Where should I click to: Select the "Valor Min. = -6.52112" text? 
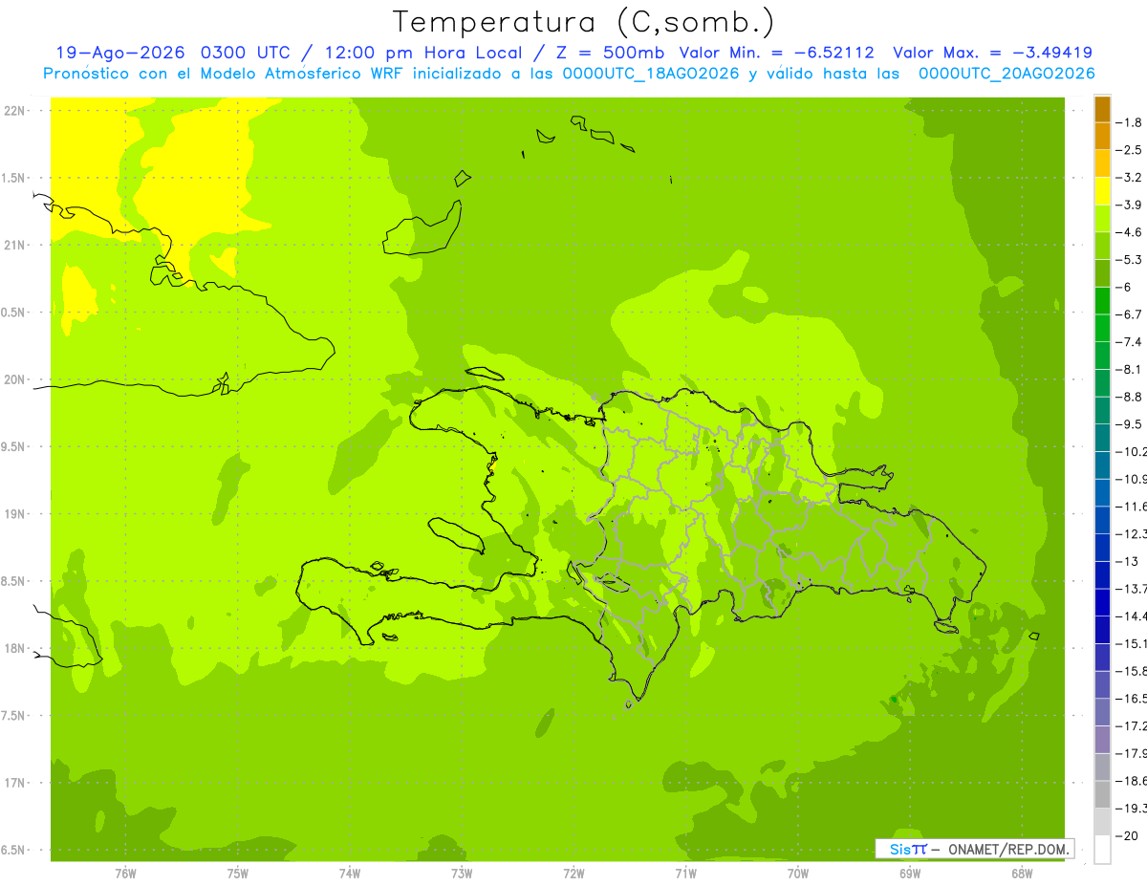click(776, 53)
